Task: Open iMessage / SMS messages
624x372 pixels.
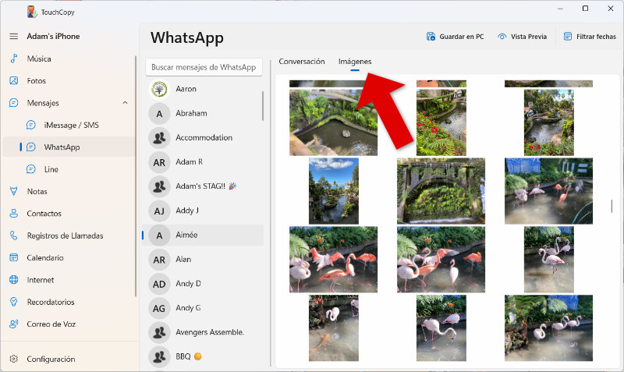Action: click(71, 126)
